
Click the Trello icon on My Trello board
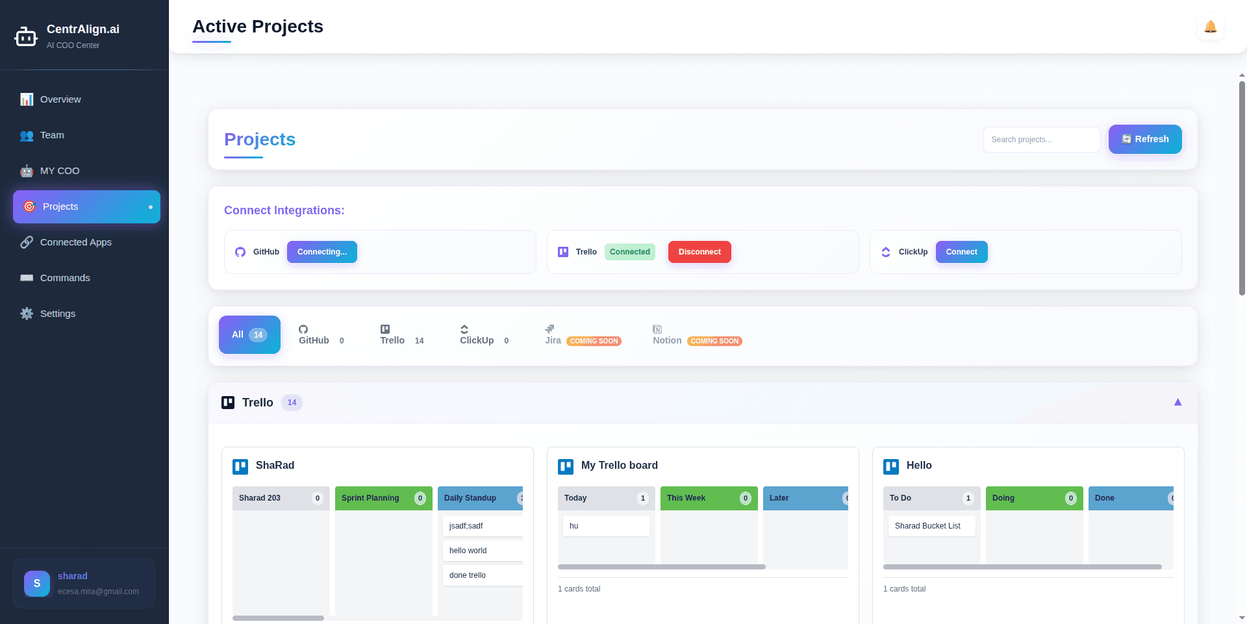(x=566, y=466)
